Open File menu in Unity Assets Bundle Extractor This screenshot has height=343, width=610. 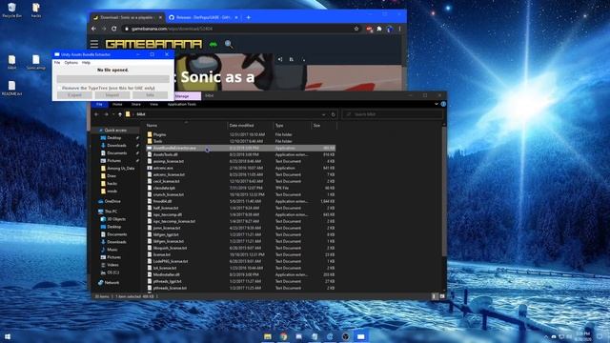(x=57, y=62)
